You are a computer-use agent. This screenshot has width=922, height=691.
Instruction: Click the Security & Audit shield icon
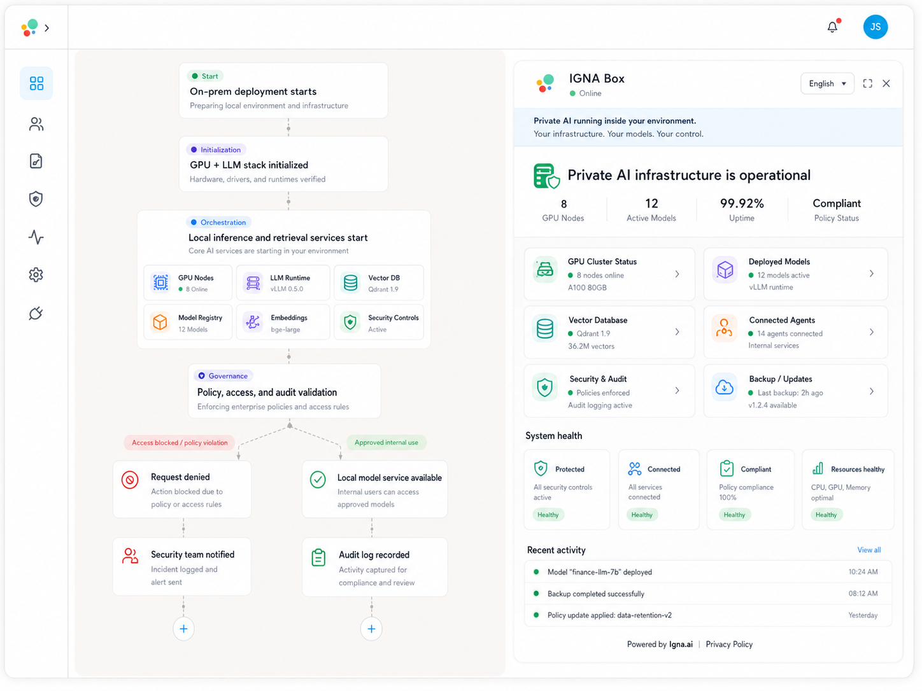pyautogui.click(x=545, y=387)
